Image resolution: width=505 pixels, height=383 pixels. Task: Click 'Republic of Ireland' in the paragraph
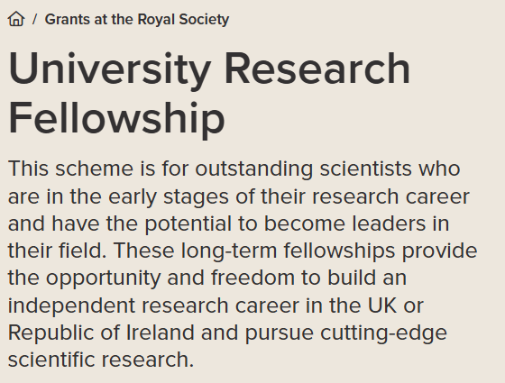point(101,333)
